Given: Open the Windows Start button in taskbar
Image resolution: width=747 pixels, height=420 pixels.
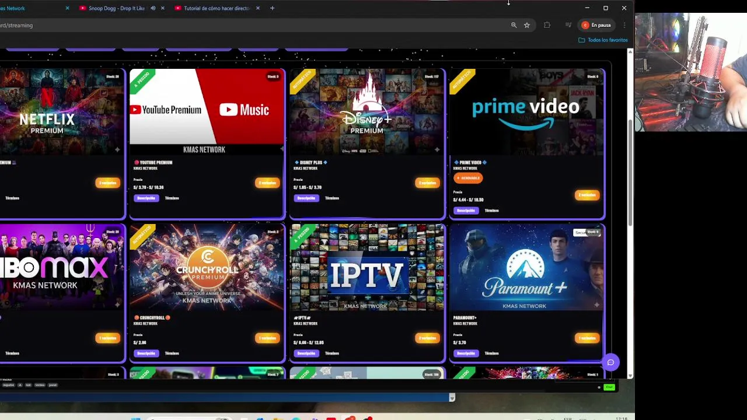Looking at the screenshot, I should click(136, 418).
